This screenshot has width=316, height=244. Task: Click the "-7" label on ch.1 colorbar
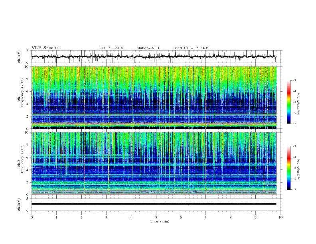[294, 124]
